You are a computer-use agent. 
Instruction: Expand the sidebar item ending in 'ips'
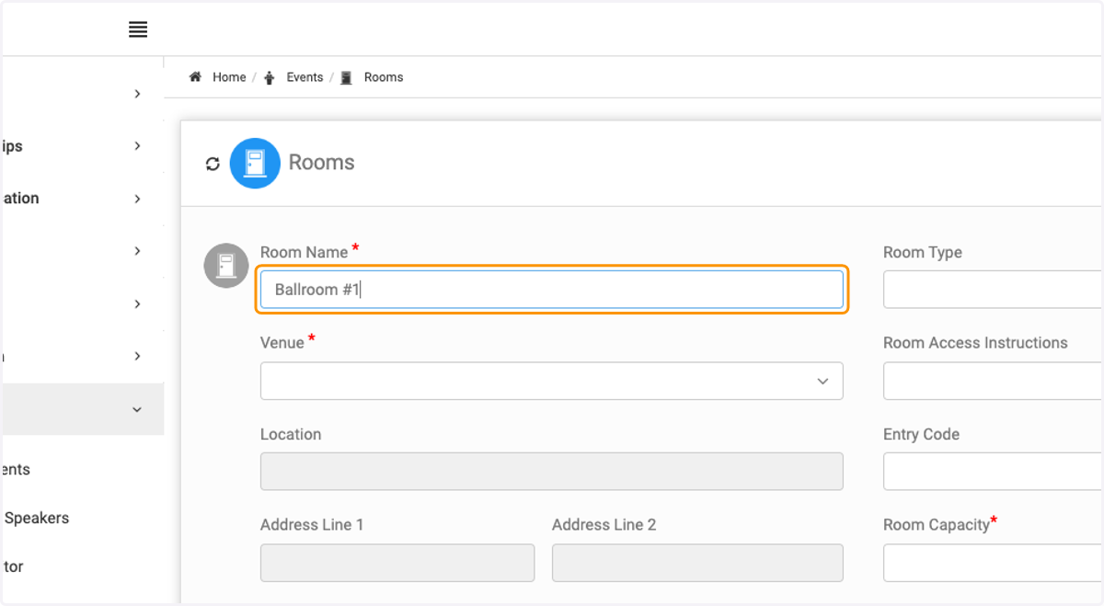pyautogui.click(x=137, y=146)
